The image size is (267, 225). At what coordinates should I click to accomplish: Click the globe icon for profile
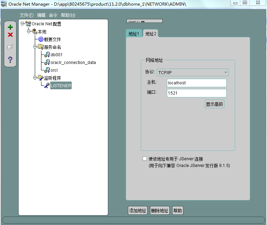tap(41, 39)
